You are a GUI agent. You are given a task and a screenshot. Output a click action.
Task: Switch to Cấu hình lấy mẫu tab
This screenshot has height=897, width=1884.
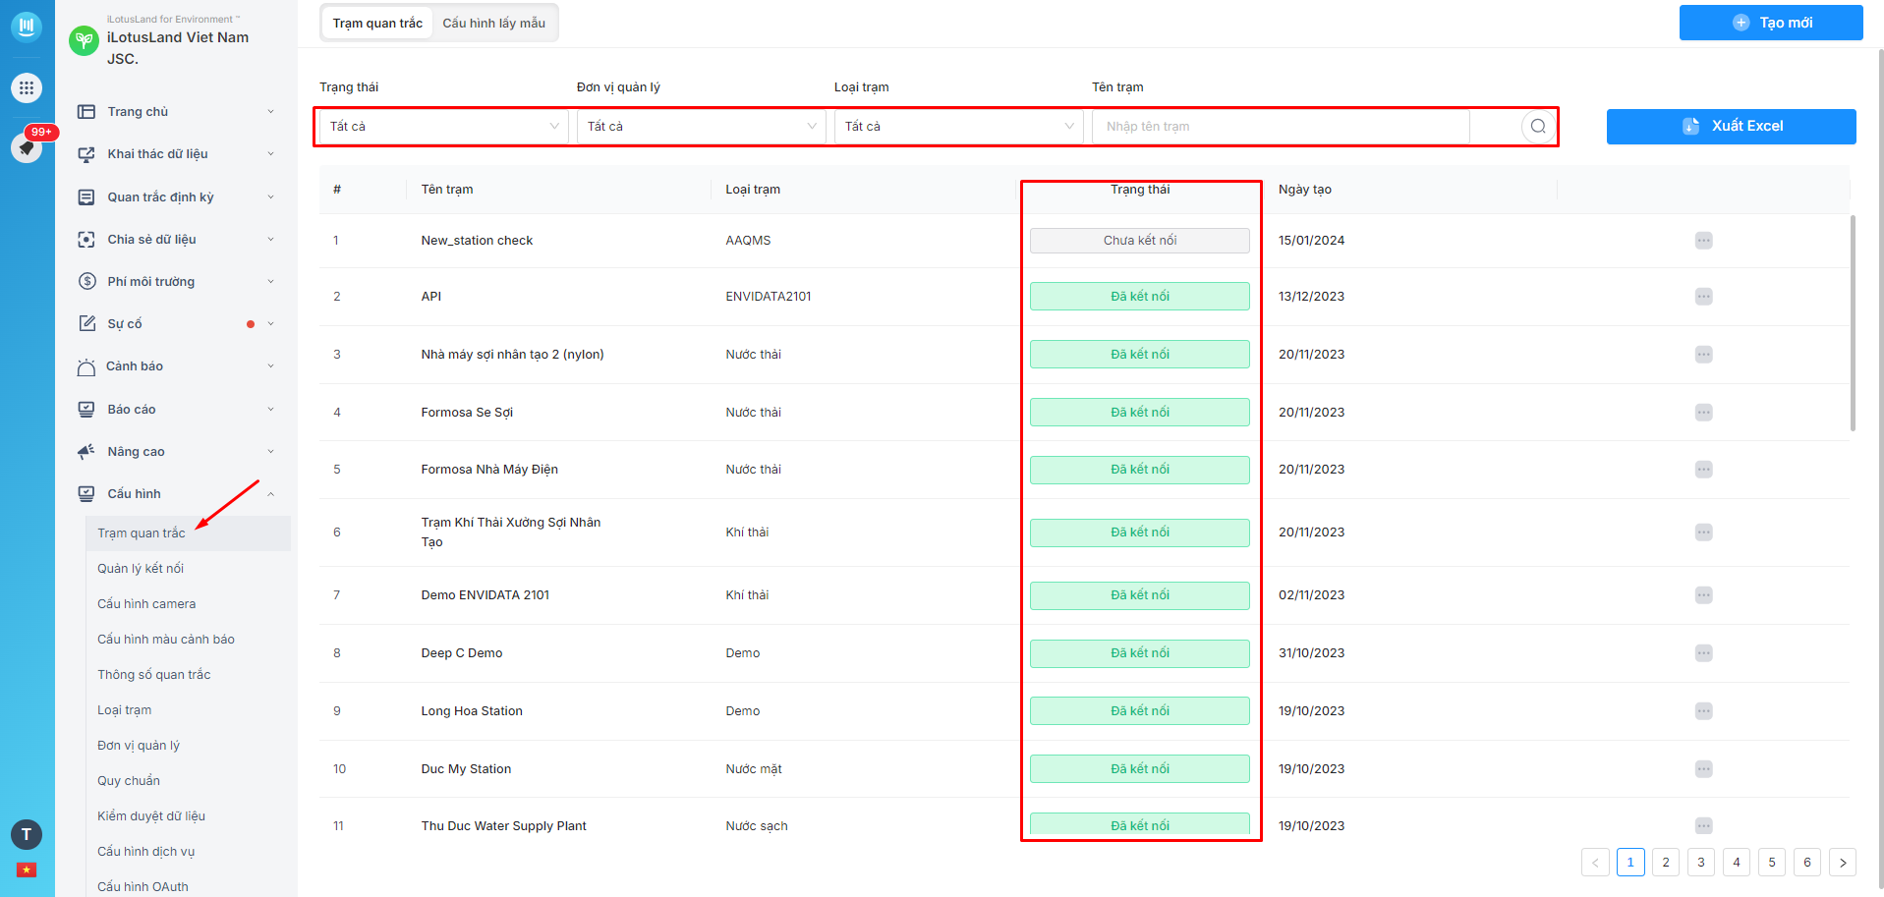[x=493, y=23]
